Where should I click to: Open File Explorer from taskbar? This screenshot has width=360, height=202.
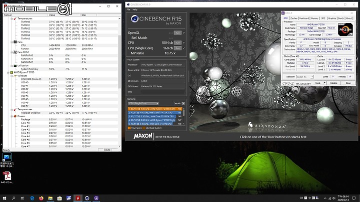[x=50, y=198]
